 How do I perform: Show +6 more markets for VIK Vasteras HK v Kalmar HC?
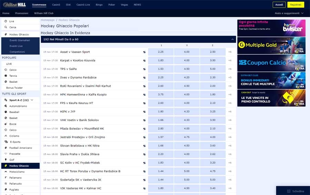(x=230, y=188)
